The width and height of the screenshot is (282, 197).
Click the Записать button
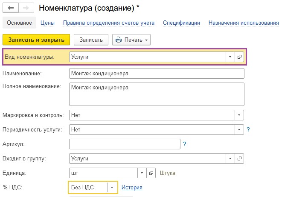91,40
